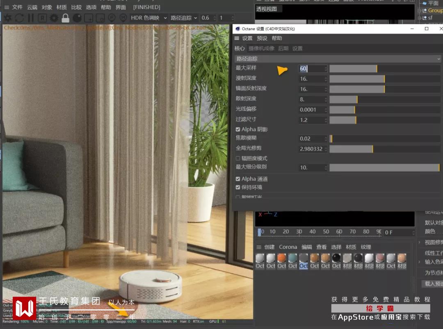This screenshot has width=443, height=329.
Task: Click the 最大采样 spinner arrows
Action: (x=326, y=69)
